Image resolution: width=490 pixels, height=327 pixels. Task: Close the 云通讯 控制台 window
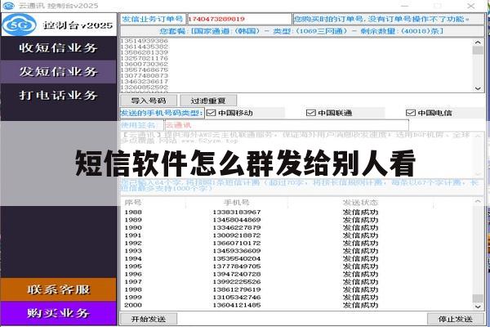point(471,6)
